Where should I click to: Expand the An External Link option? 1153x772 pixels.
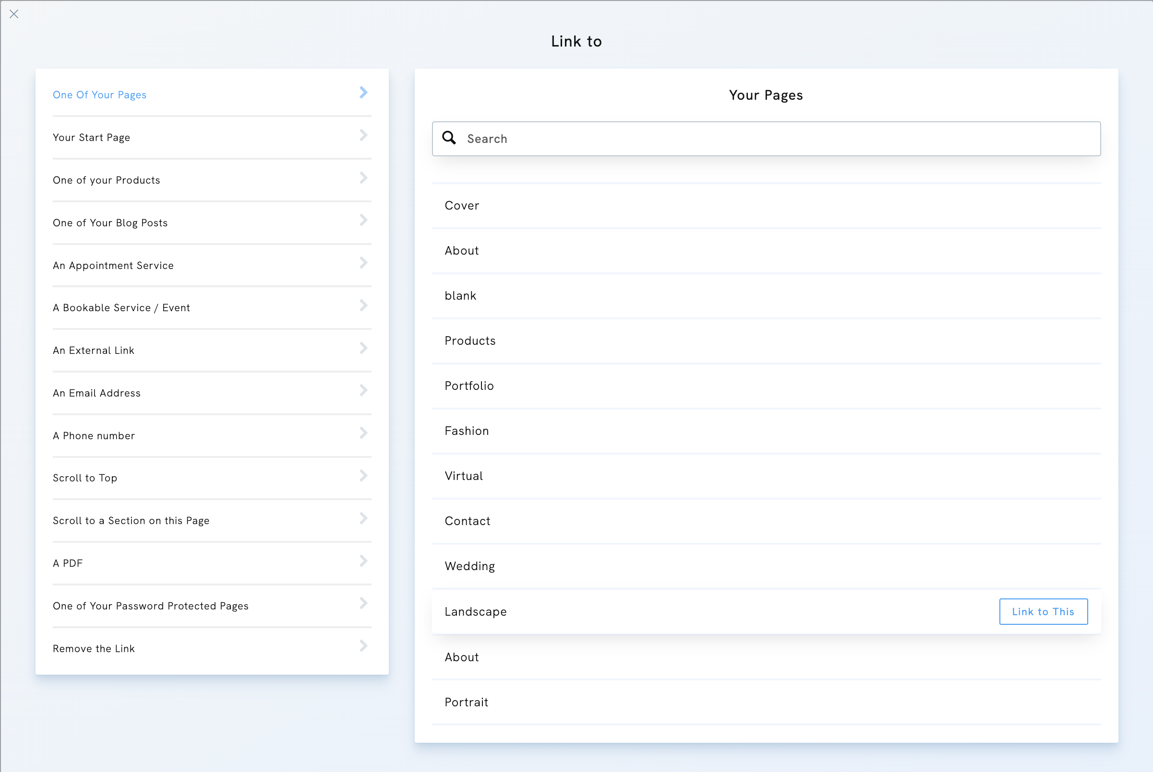tap(363, 348)
